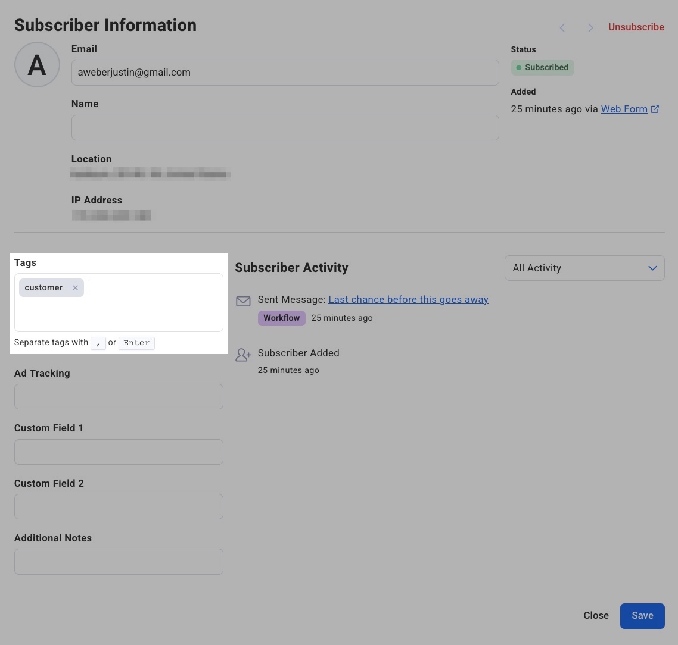Open the All Activity dropdown
Image resolution: width=678 pixels, height=645 pixels.
pyautogui.click(x=584, y=268)
